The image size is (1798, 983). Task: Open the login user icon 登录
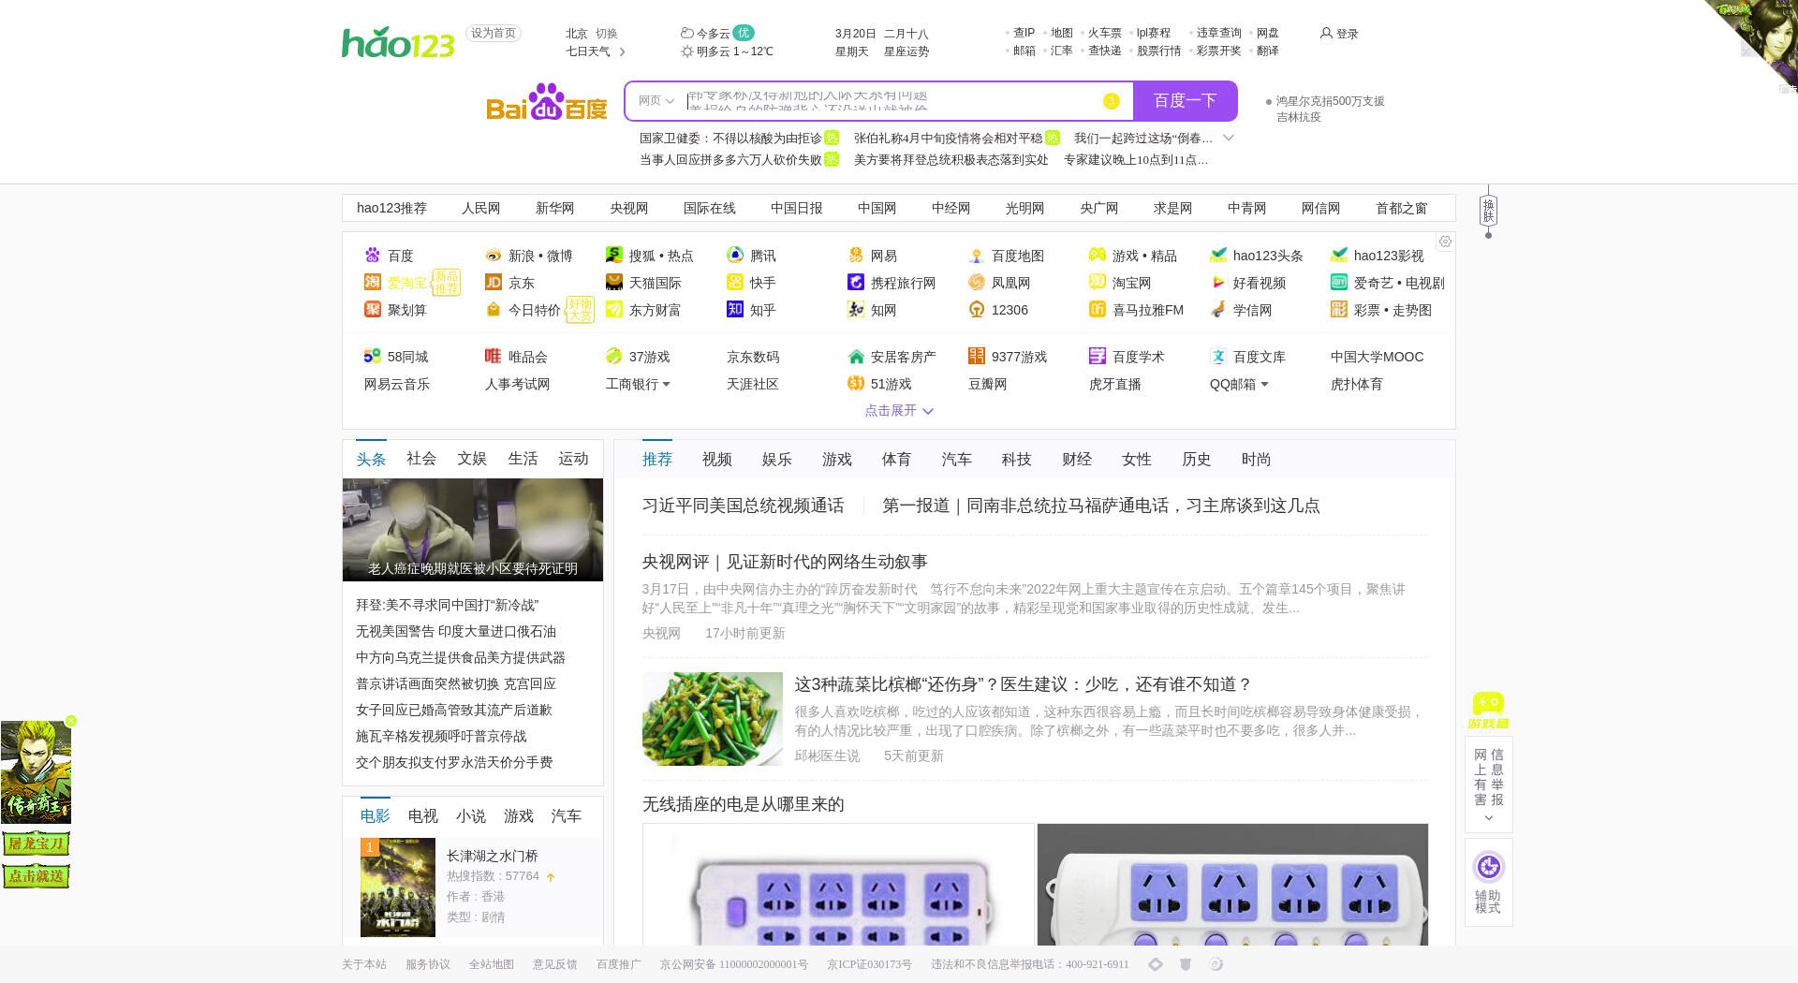coord(1326,33)
